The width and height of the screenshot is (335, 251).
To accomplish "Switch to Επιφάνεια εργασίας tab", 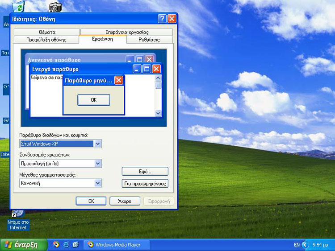I will (x=127, y=32).
